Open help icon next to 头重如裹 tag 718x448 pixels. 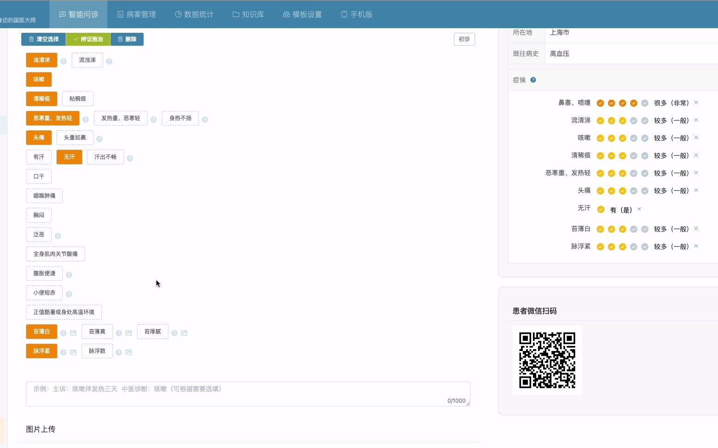pos(99,139)
